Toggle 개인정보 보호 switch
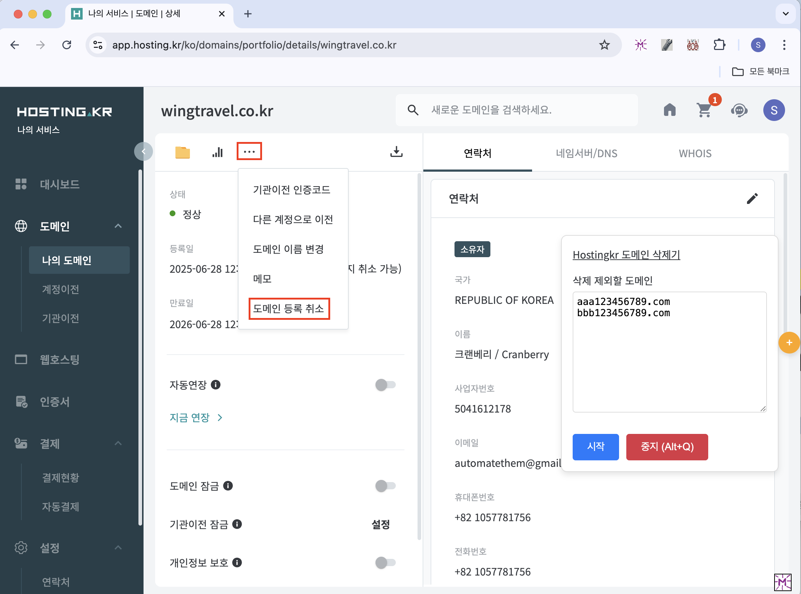Image resolution: width=801 pixels, height=594 pixels. 385,562
